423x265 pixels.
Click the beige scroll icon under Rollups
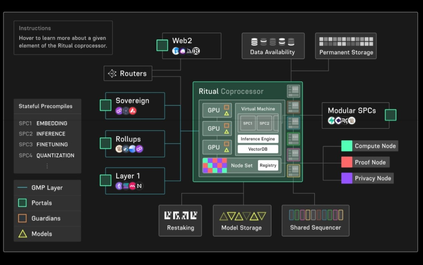pyautogui.click(x=119, y=149)
